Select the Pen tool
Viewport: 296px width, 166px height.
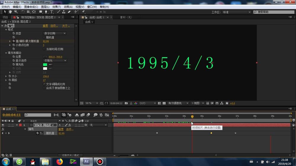(46, 12)
